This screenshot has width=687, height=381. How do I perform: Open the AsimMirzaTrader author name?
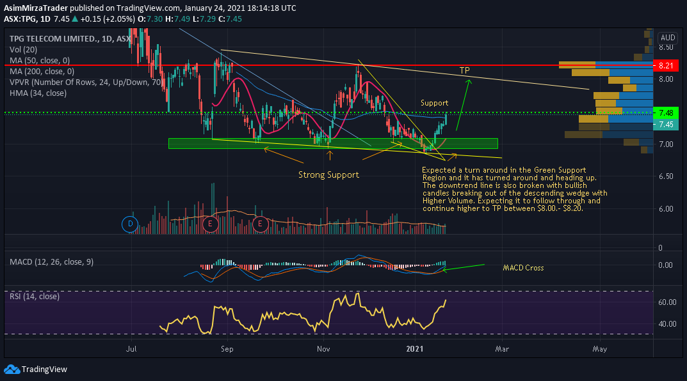coord(36,8)
